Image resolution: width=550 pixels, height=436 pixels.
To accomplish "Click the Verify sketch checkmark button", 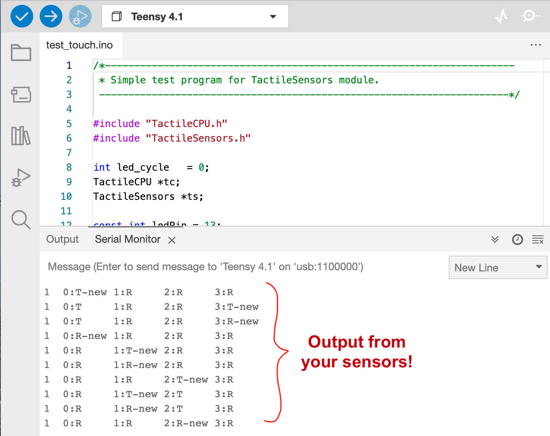I will click(21, 17).
